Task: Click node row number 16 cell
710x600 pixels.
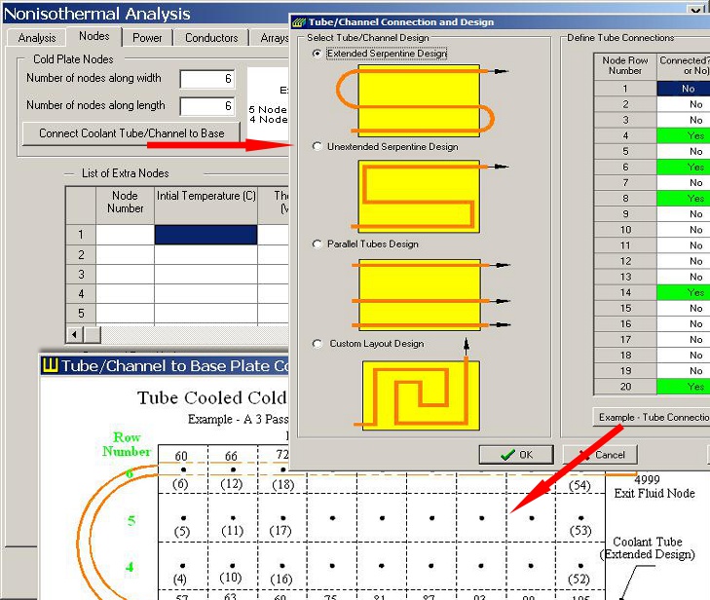Action: coord(625,323)
